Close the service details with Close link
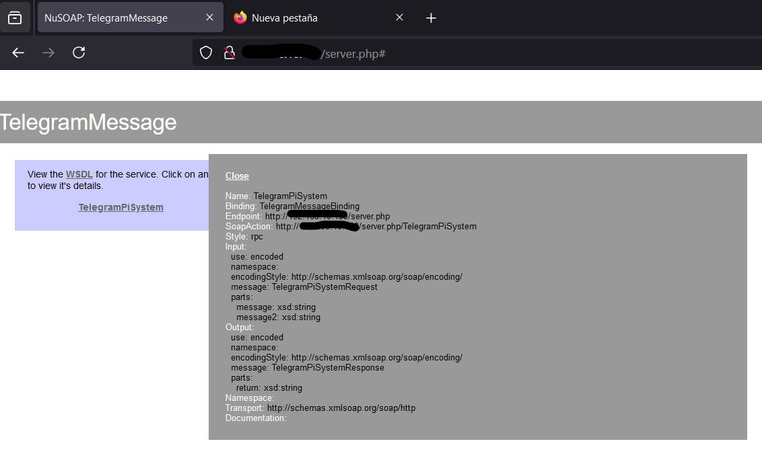 (237, 176)
